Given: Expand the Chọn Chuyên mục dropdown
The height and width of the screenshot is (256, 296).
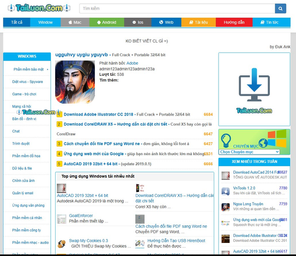Looking at the screenshot, I should coord(249,152).
